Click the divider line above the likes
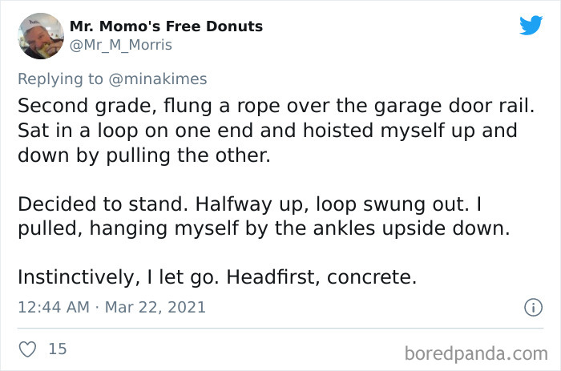Viewport: 561px width, 371px height. pyautogui.click(x=280, y=329)
